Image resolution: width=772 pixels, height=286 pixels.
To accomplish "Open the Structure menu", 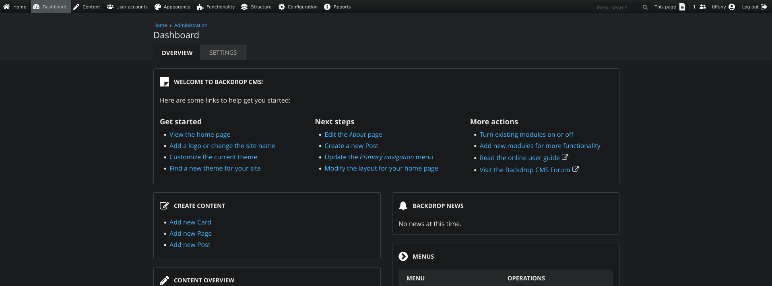I will [x=256, y=7].
